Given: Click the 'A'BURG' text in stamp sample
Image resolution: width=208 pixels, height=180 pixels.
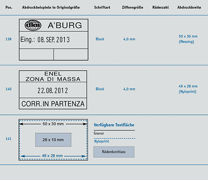Looking at the screenshot, I should pos(65,25).
